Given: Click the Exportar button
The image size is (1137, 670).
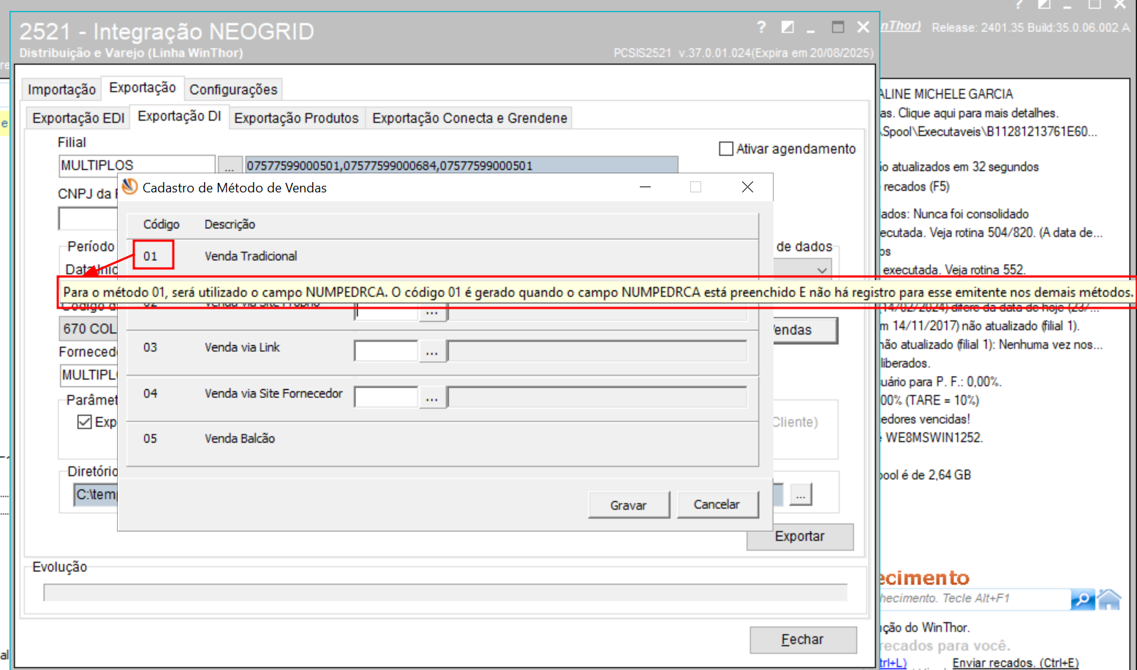Looking at the screenshot, I should click(800, 536).
